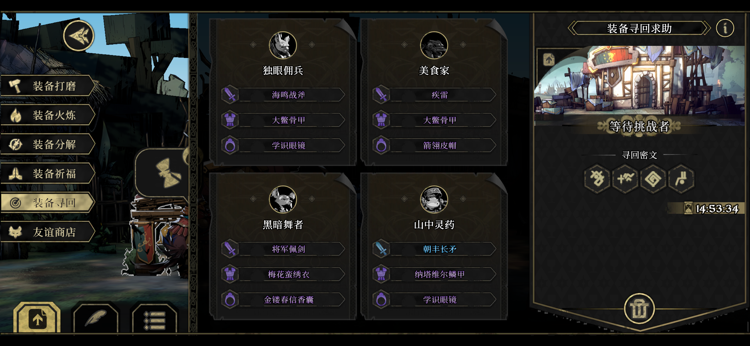Viewport: 750px width, 346px height.
Task: Switch to the 装备祈福 tab
Action: (48, 173)
